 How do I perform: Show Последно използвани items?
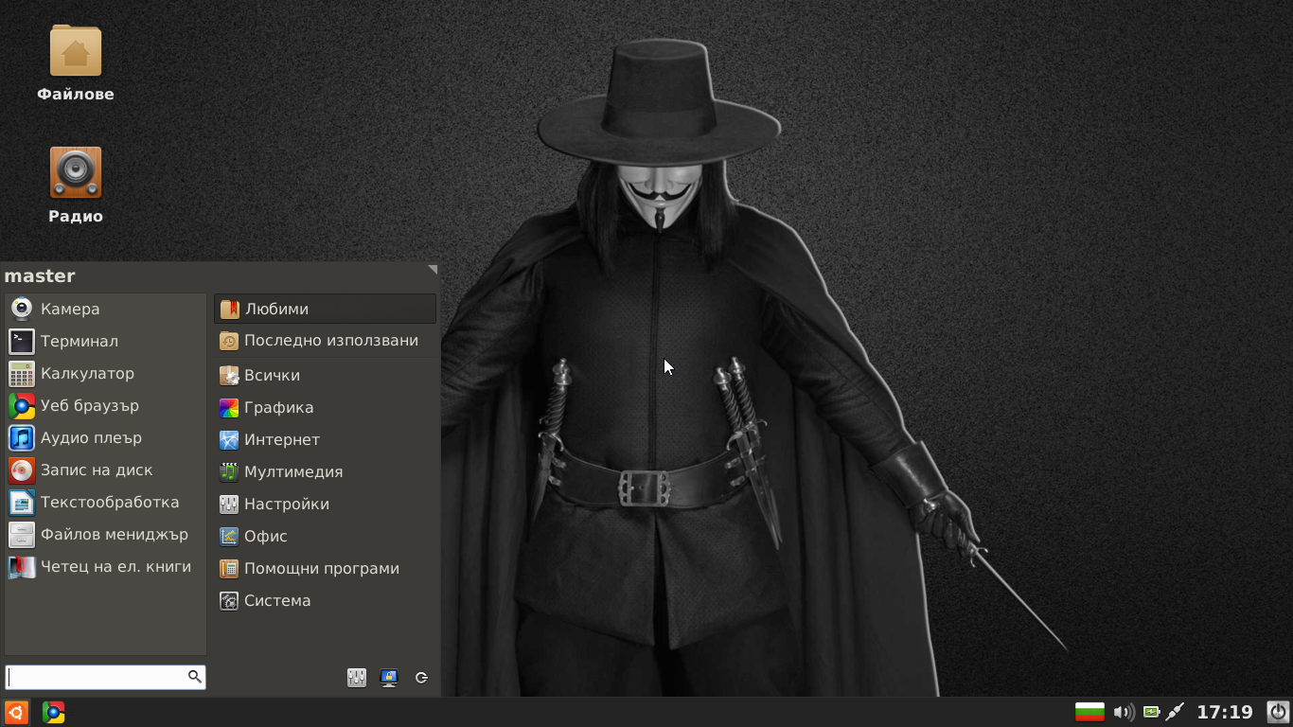(x=325, y=341)
